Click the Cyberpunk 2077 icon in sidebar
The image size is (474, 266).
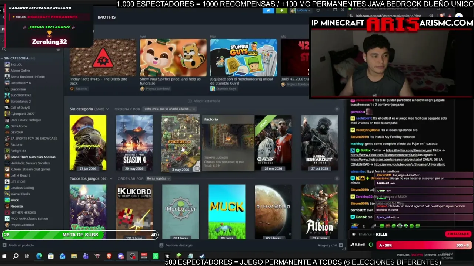pos(7,114)
